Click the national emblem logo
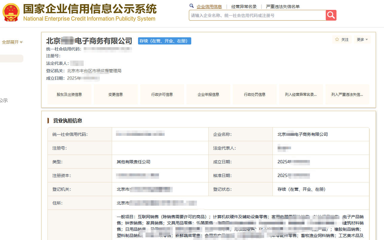 pyautogui.click(x=11, y=12)
